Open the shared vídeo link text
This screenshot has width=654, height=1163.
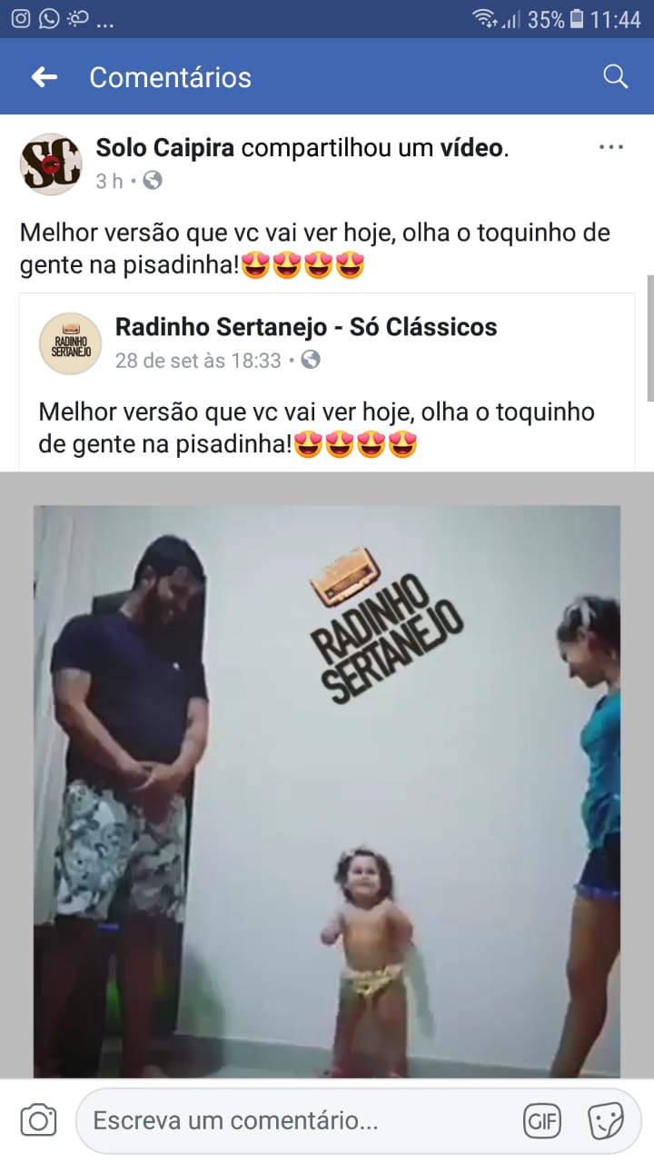click(471, 147)
